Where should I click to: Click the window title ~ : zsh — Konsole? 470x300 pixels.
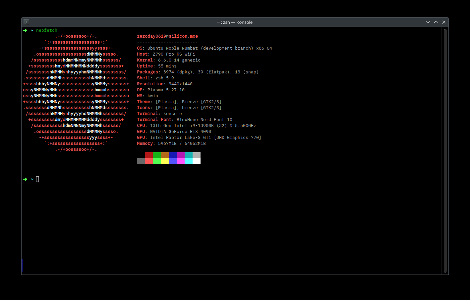coord(235,22)
